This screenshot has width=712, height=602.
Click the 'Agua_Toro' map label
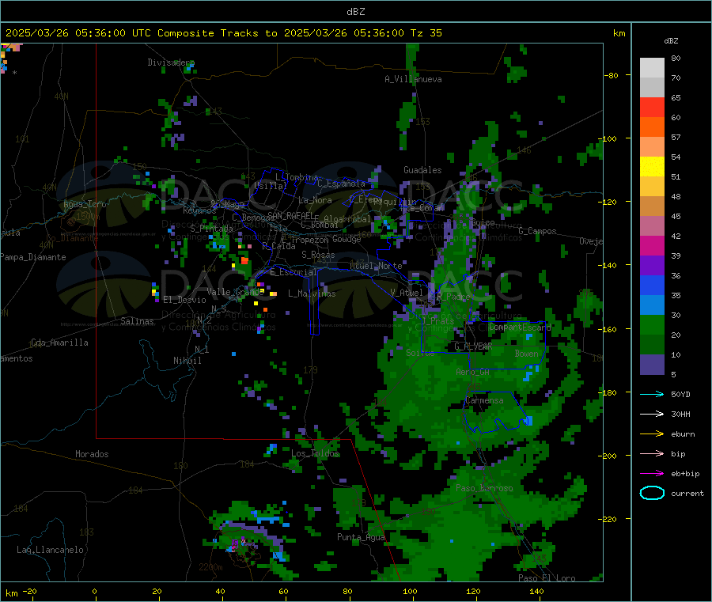[x=85, y=204]
